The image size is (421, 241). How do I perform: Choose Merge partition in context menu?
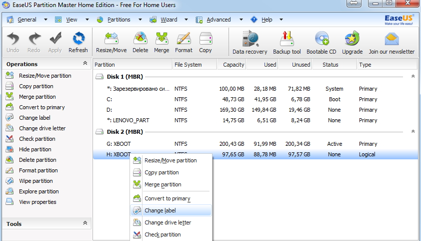171,184
